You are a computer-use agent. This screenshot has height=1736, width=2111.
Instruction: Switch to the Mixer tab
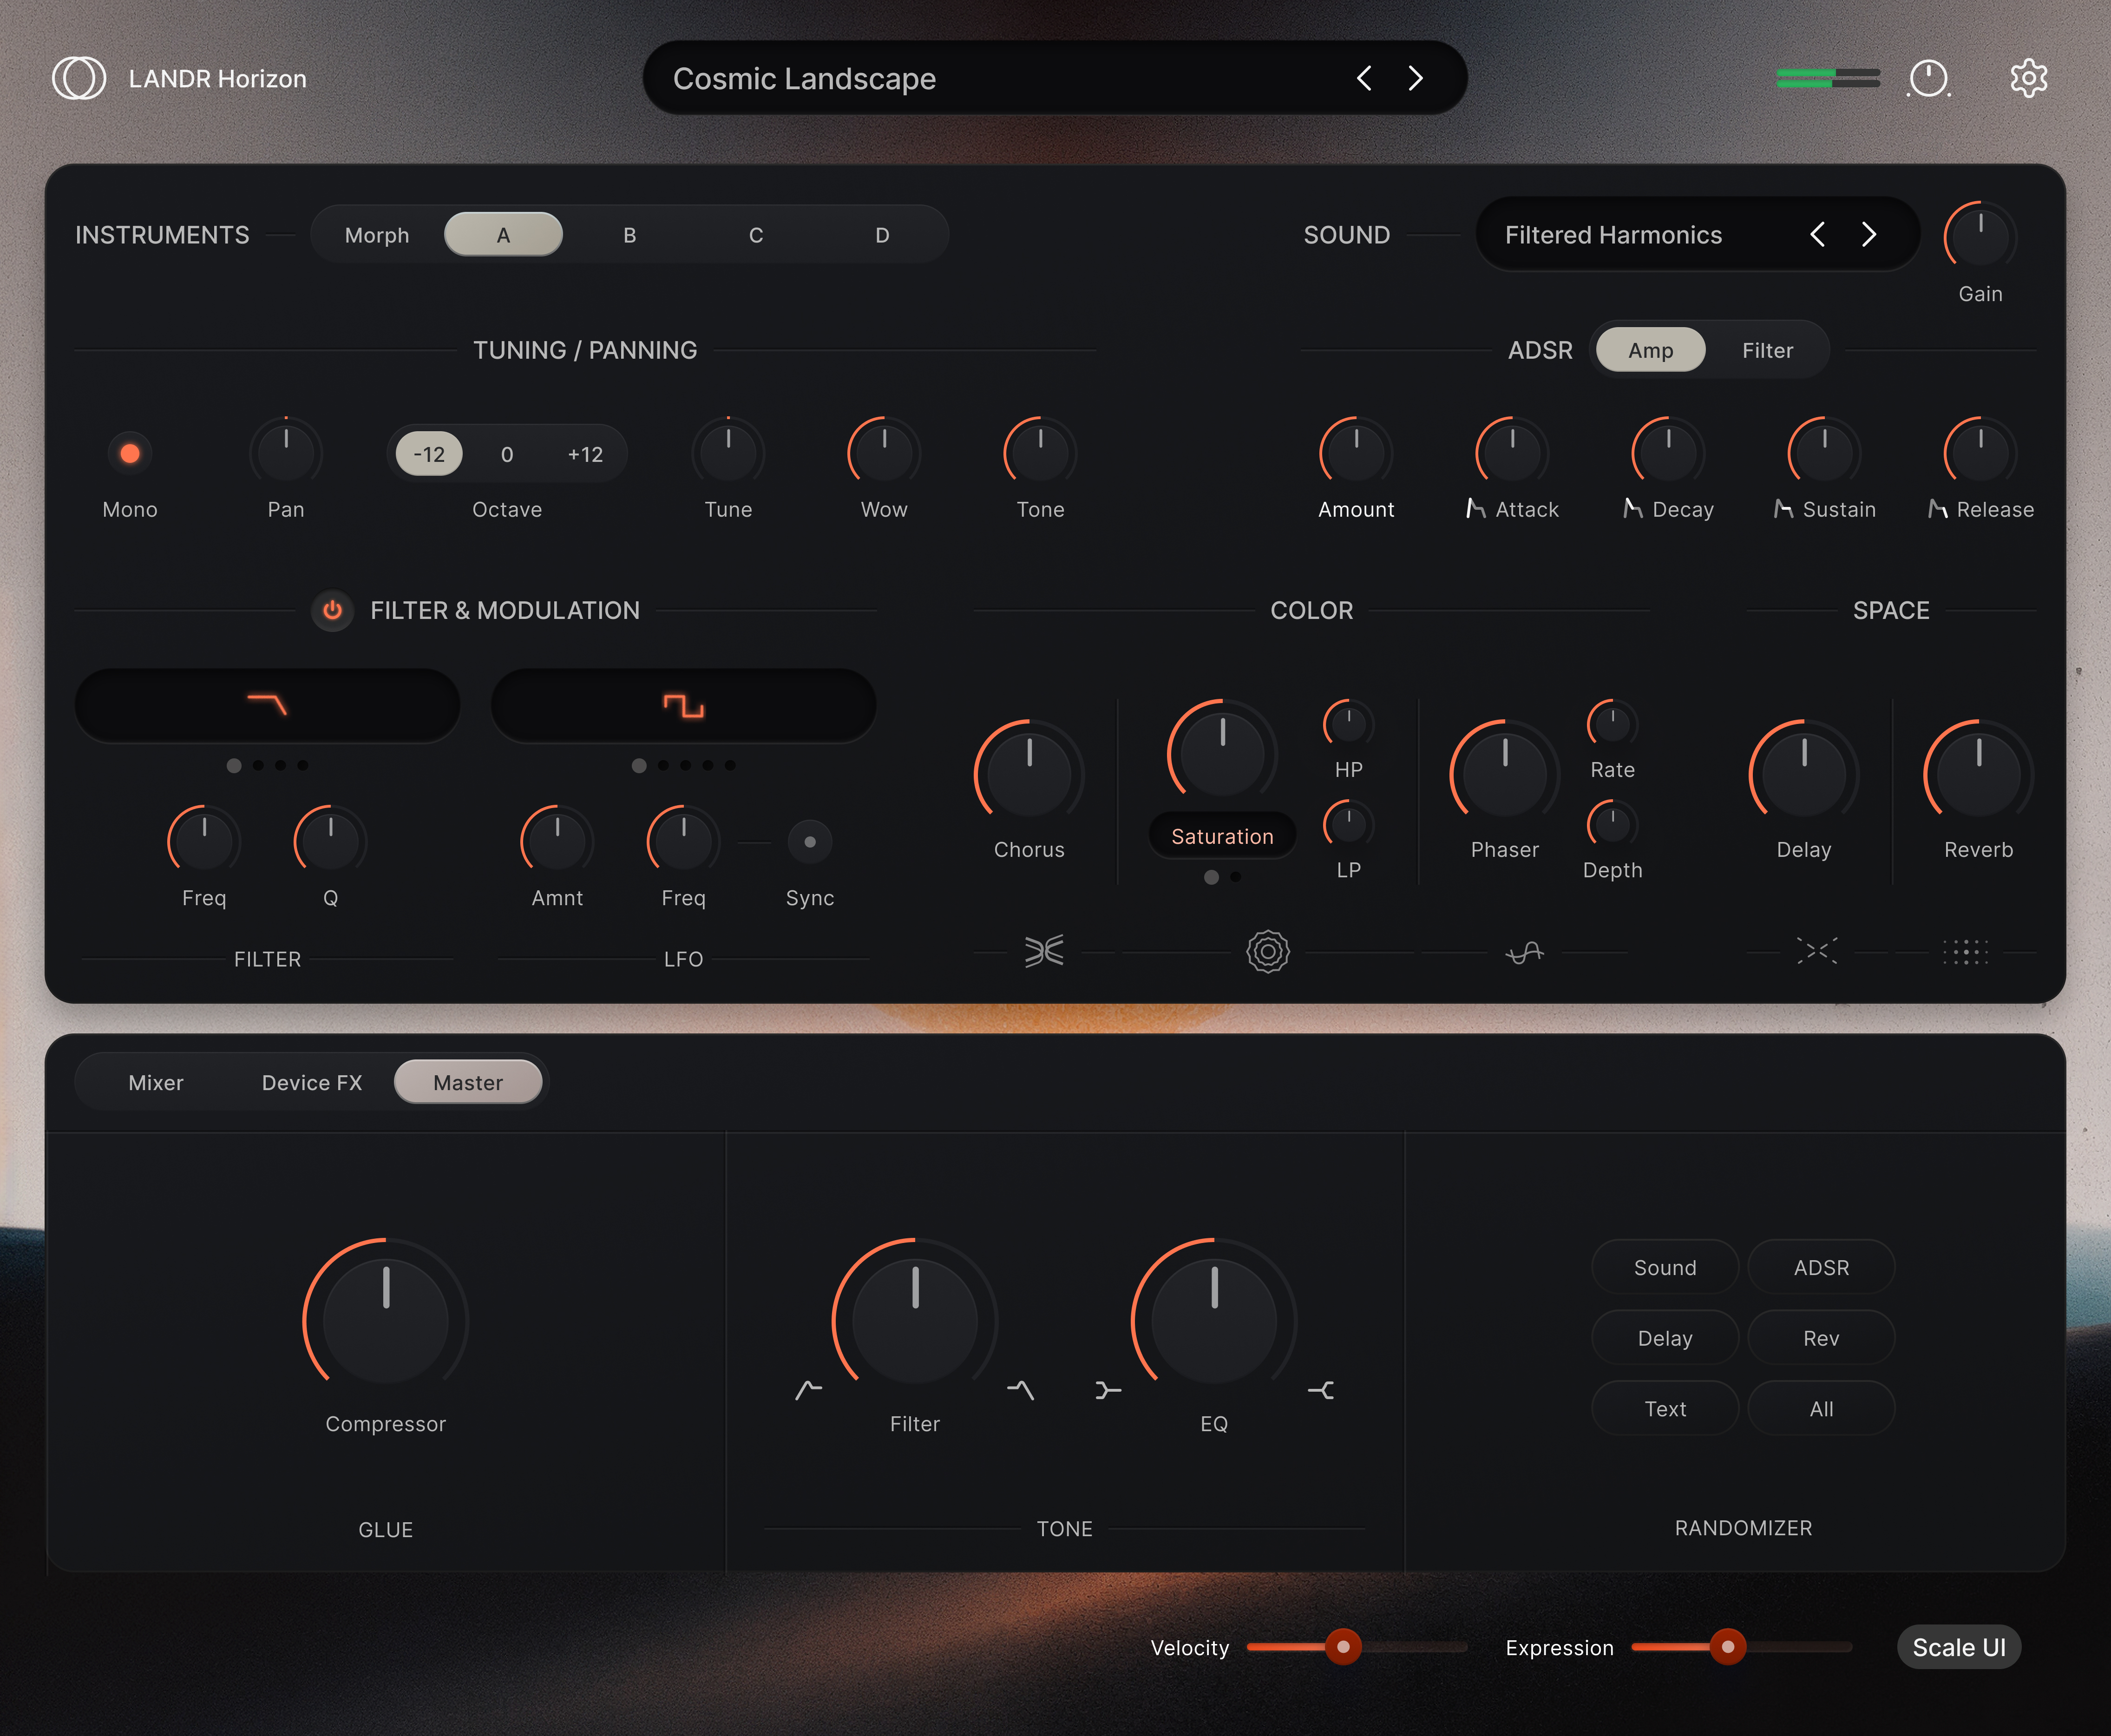tap(156, 1082)
